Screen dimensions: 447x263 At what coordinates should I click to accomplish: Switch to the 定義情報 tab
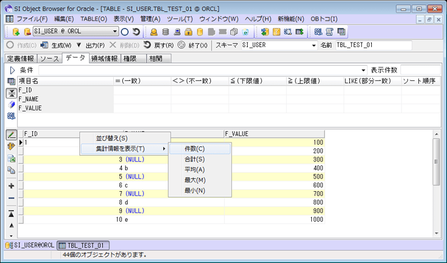tap(20, 59)
